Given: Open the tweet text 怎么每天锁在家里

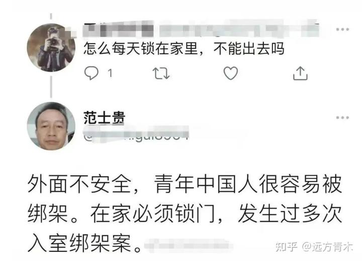Looking at the screenshot, I should [184, 48].
